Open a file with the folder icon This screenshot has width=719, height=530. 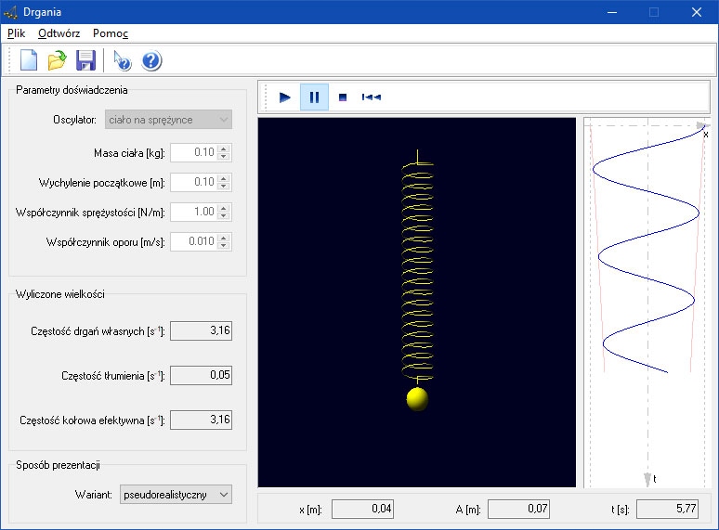pyautogui.click(x=57, y=61)
